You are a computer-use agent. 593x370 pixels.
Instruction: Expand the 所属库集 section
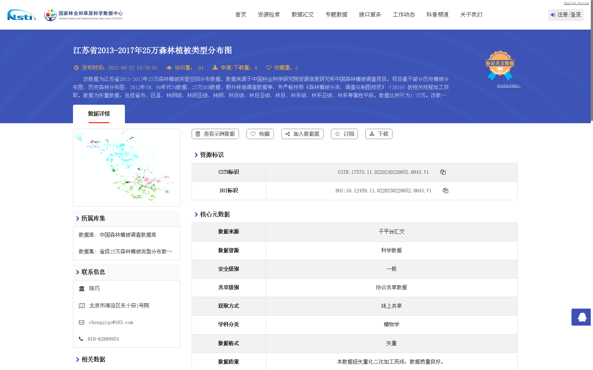pyautogui.click(x=127, y=218)
